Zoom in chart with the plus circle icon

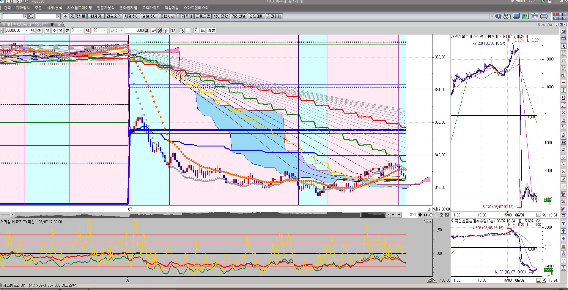tap(431, 215)
